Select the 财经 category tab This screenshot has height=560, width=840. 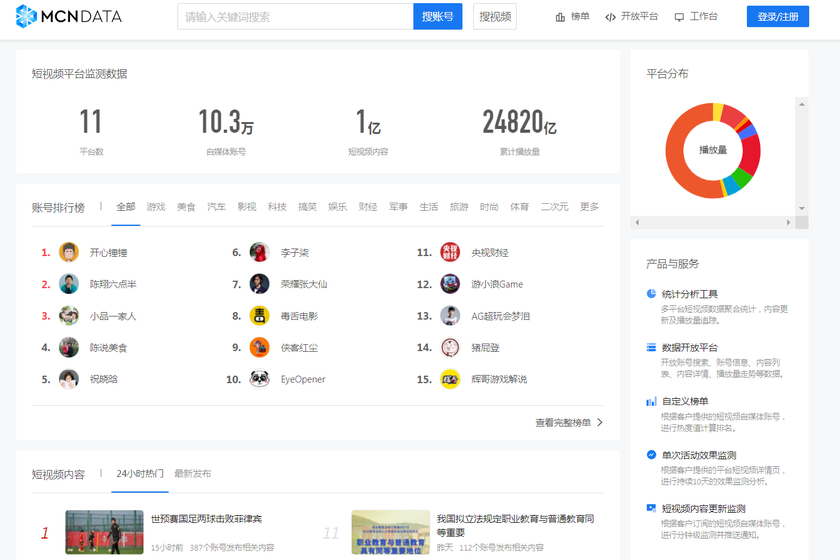point(368,207)
